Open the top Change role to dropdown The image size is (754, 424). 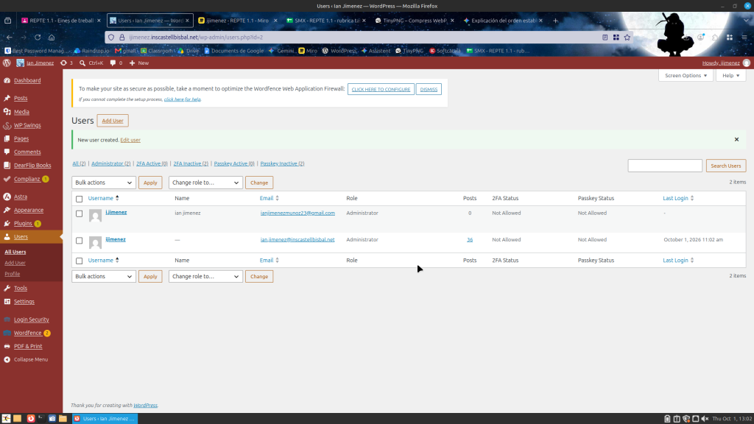[205, 183]
